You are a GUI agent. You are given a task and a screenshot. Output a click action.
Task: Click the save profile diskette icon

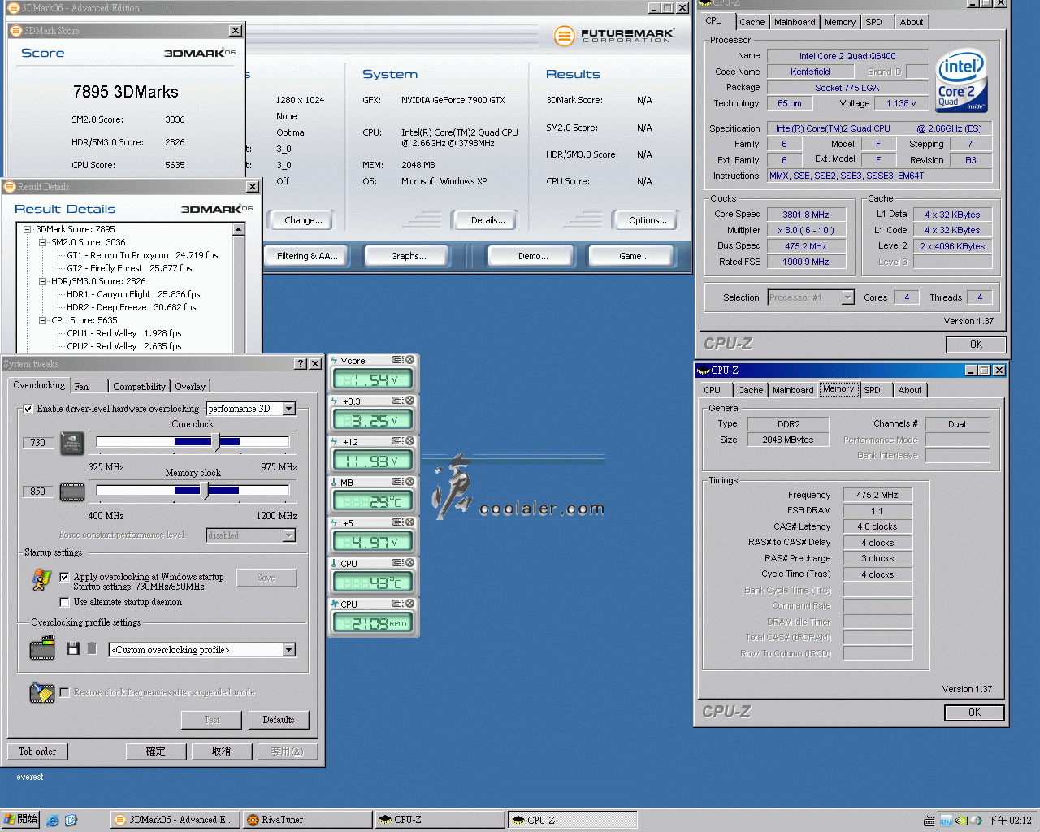72,648
